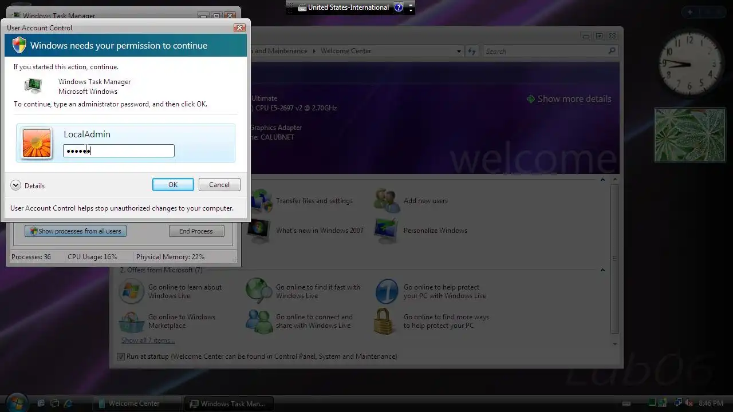The width and height of the screenshot is (733, 412).
Task: Click the magnifier icon in the Search box
Action: pyautogui.click(x=612, y=51)
